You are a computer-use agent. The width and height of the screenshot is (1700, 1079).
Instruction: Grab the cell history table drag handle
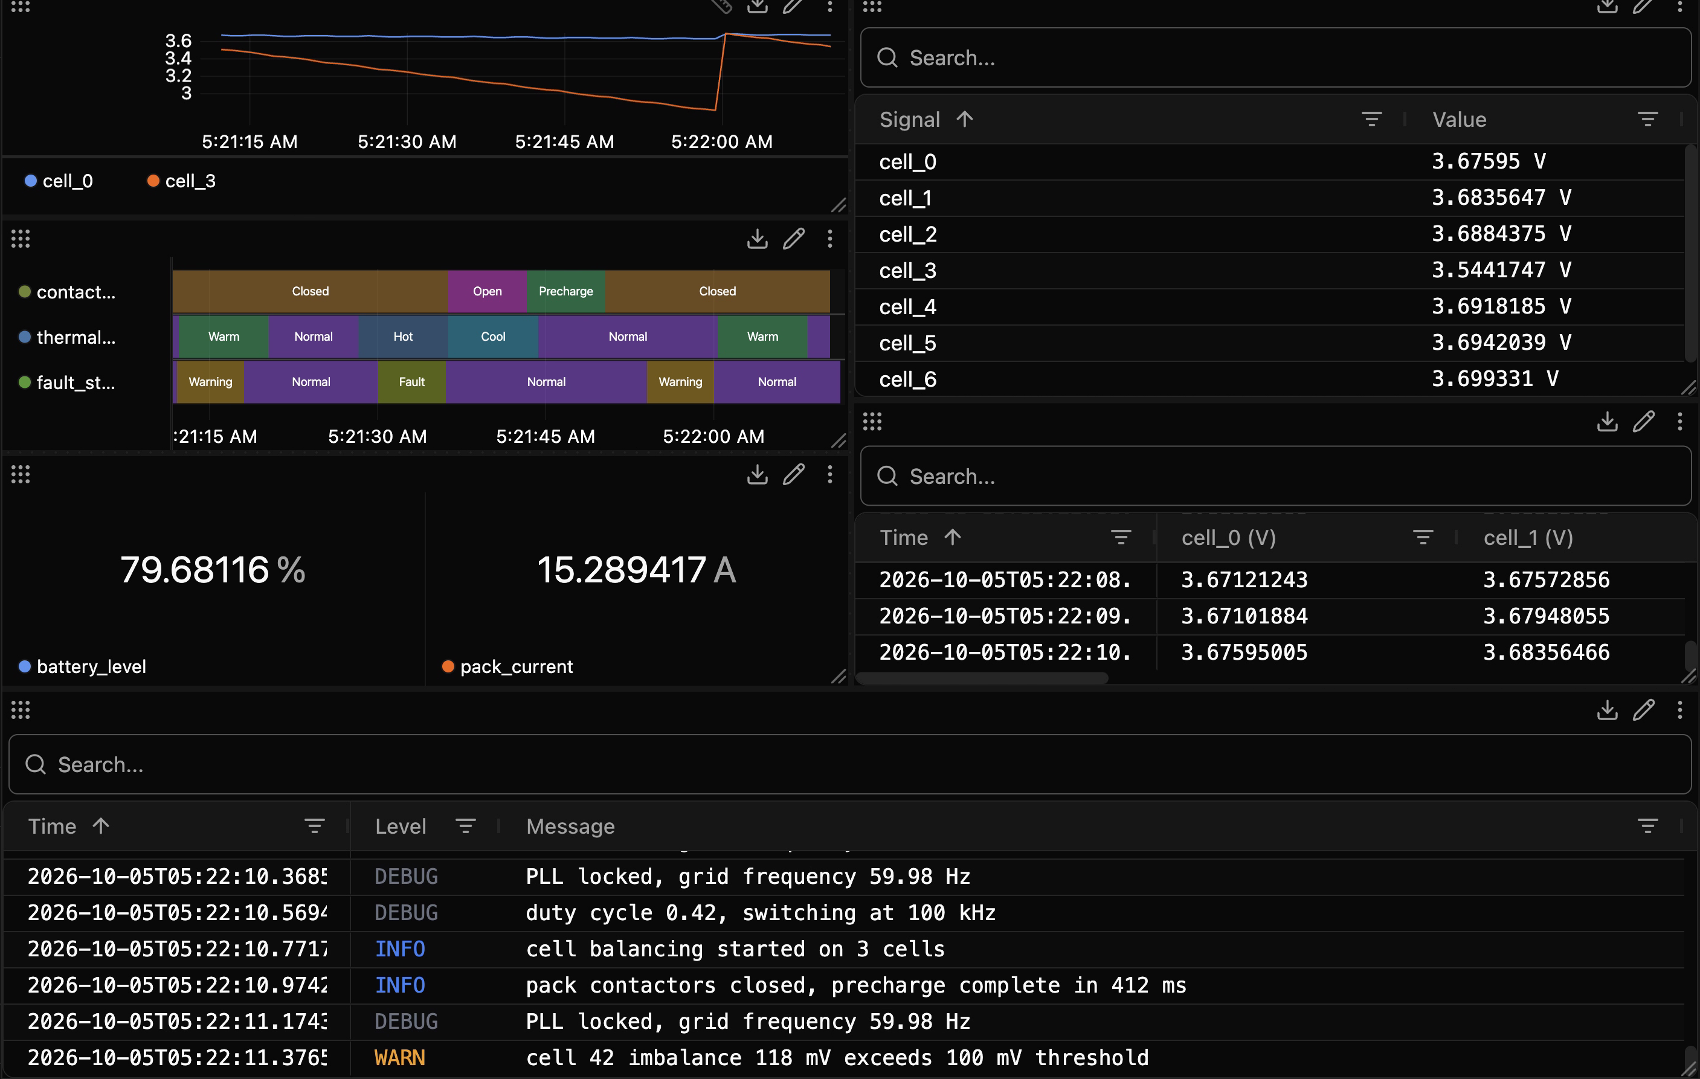coord(872,422)
